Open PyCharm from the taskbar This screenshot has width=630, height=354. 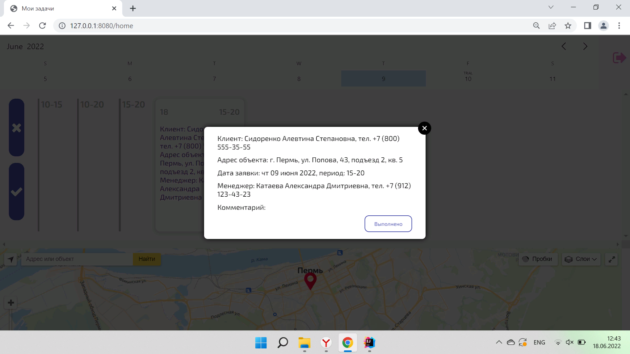pos(369,343)
